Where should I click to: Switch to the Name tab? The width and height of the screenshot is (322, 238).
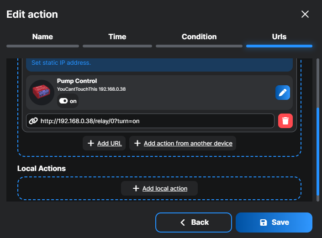click(x=42, y=36)
